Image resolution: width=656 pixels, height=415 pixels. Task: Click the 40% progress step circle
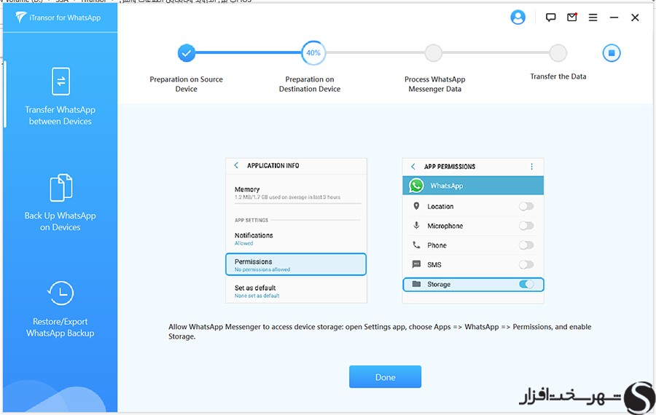pos(313,52)
